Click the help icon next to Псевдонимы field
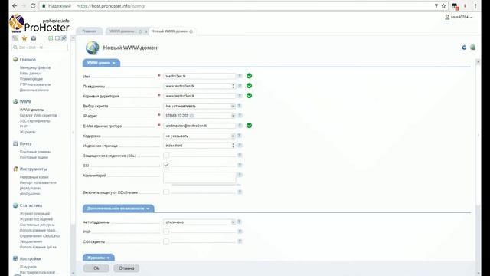490x276 pixels. point(240,86)
